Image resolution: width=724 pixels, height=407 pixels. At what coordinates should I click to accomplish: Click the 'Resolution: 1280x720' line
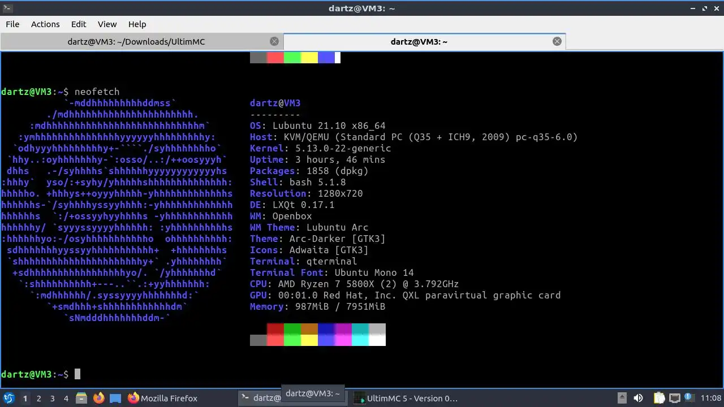click(x=306, y=193)
